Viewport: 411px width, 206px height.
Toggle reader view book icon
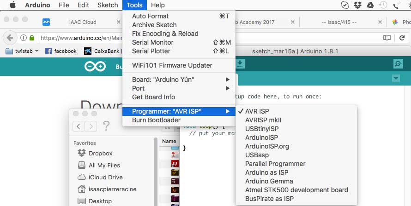[x=387, y=38]
